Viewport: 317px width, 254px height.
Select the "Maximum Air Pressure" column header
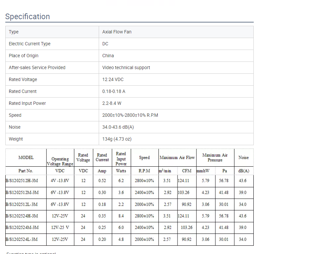[215, 157]
